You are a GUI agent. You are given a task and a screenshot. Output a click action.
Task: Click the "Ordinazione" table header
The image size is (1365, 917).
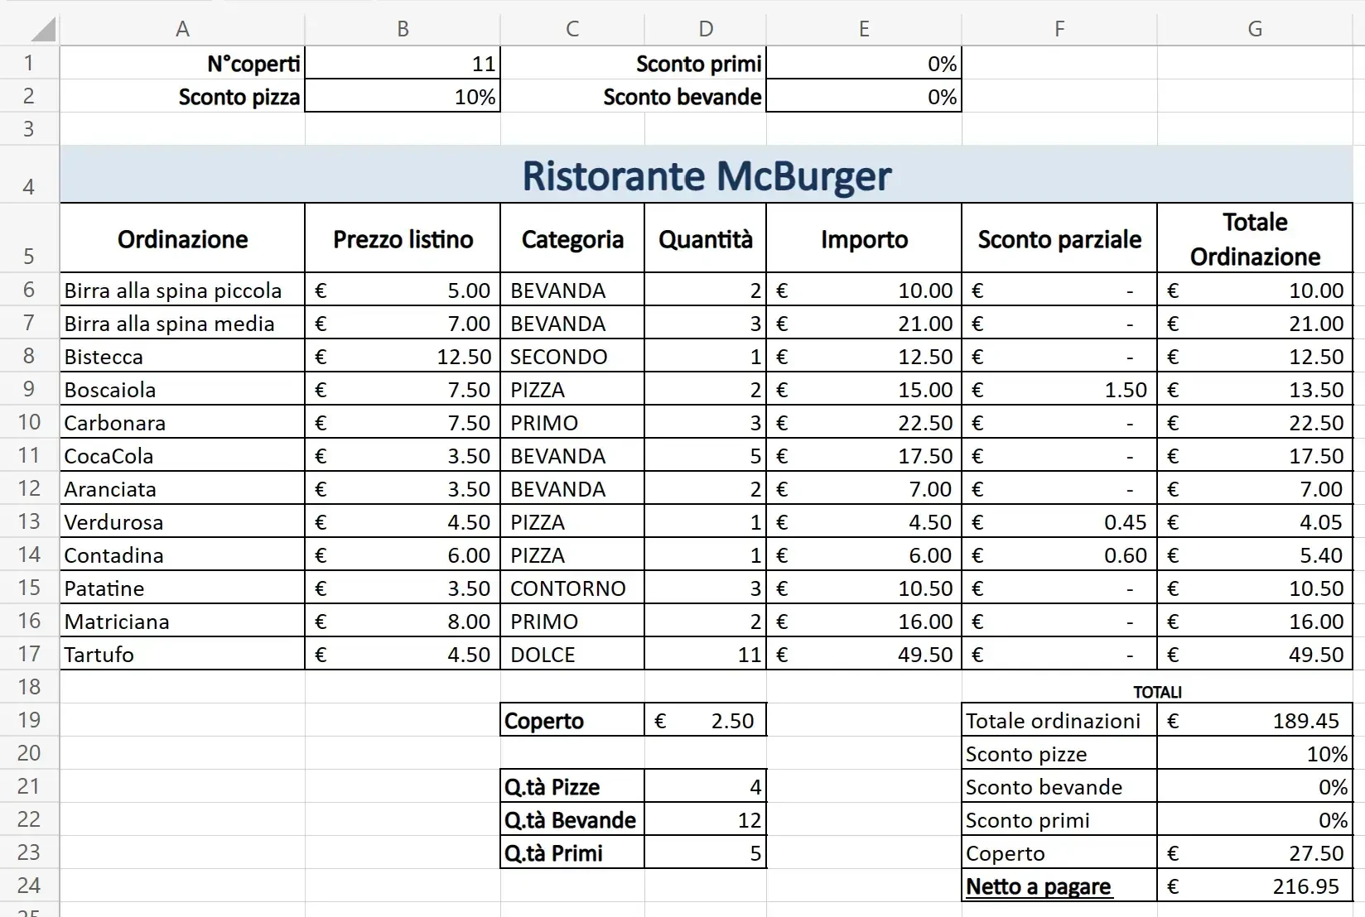pyautogui.click(x=182, y=238)
